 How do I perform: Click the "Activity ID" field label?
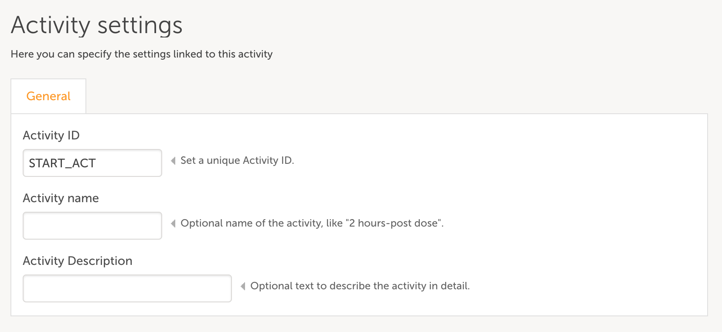pos(51,136)
